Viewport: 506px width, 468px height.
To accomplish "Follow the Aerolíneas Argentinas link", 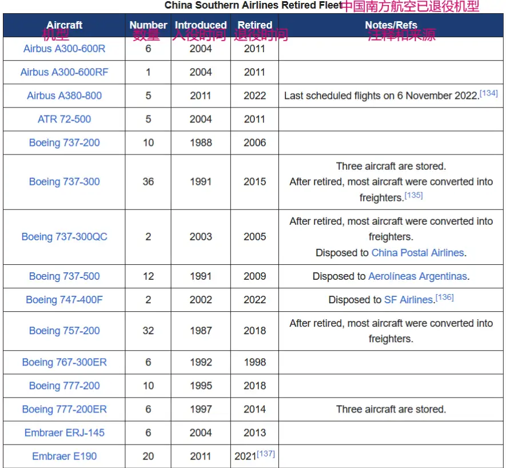I will click(x=417, y=276).
